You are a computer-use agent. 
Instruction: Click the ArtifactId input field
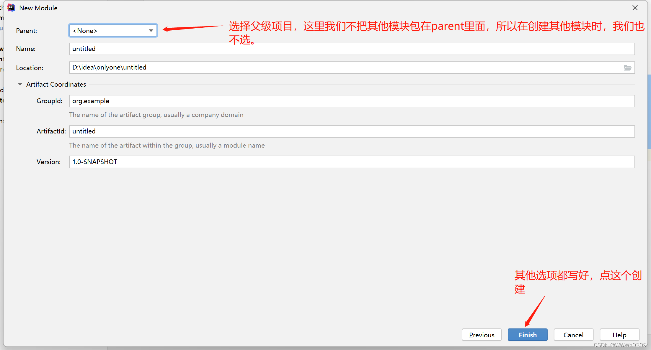[x=351, y=131]
